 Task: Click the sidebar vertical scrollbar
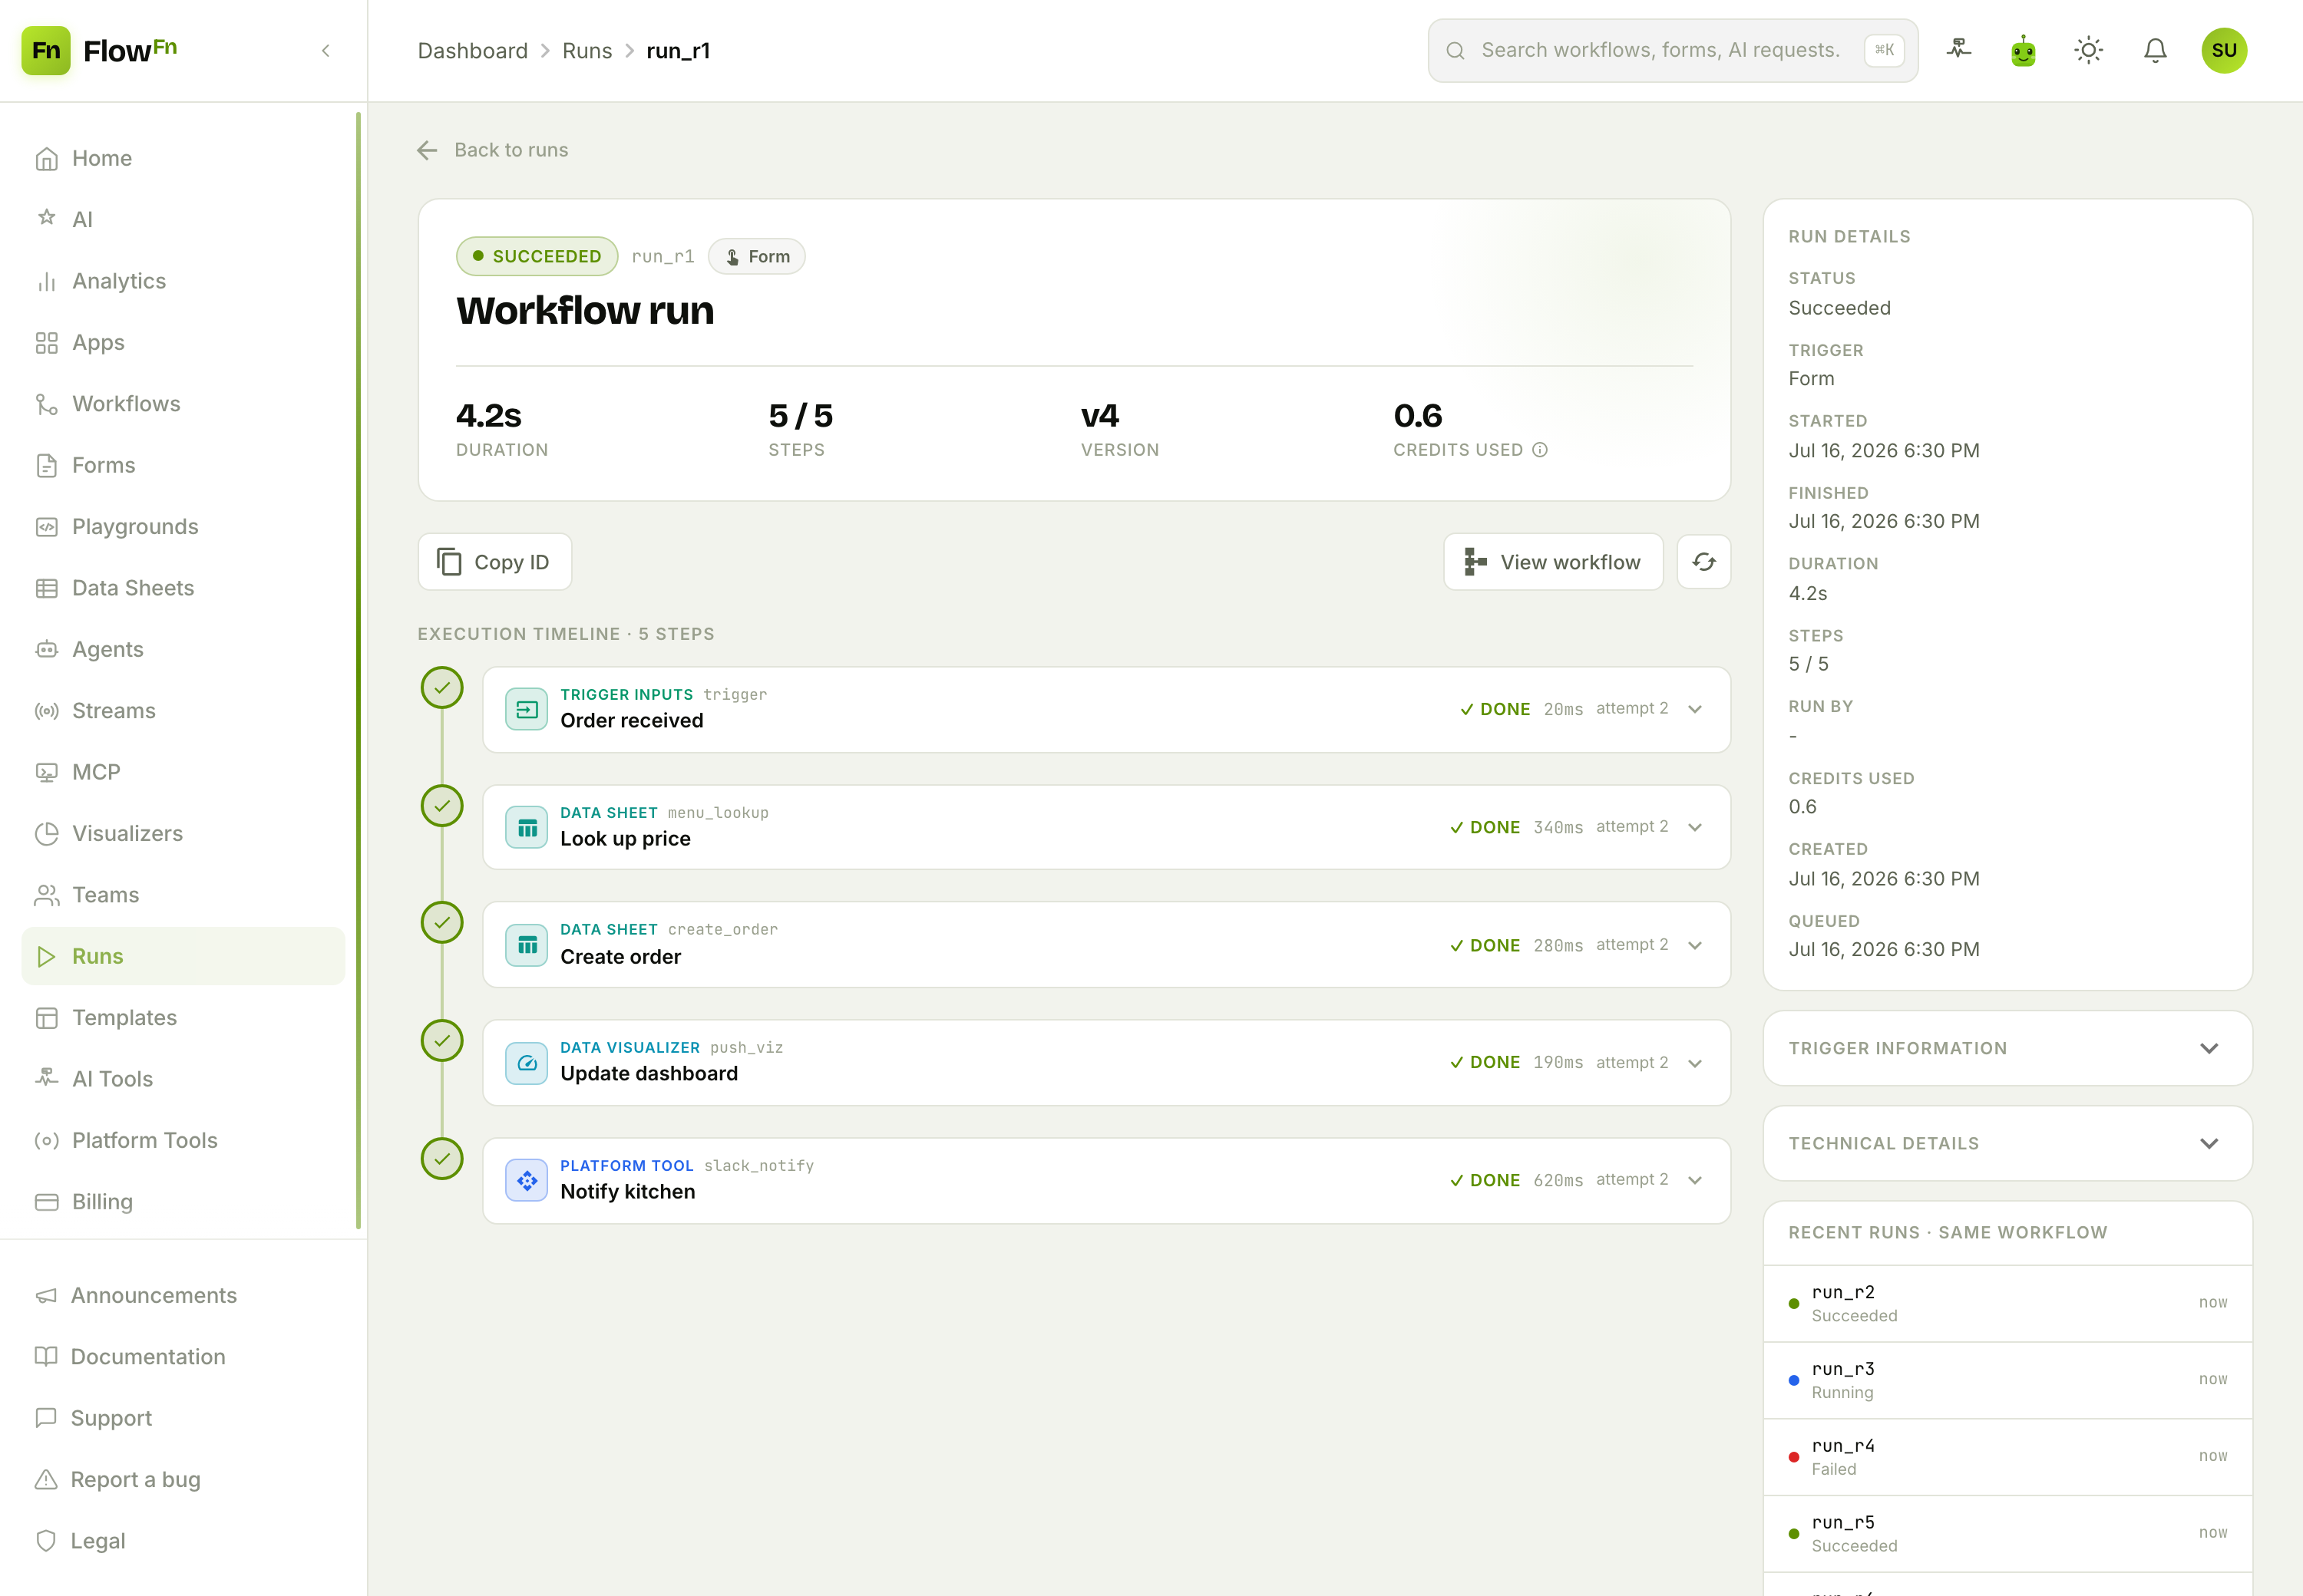359,670
